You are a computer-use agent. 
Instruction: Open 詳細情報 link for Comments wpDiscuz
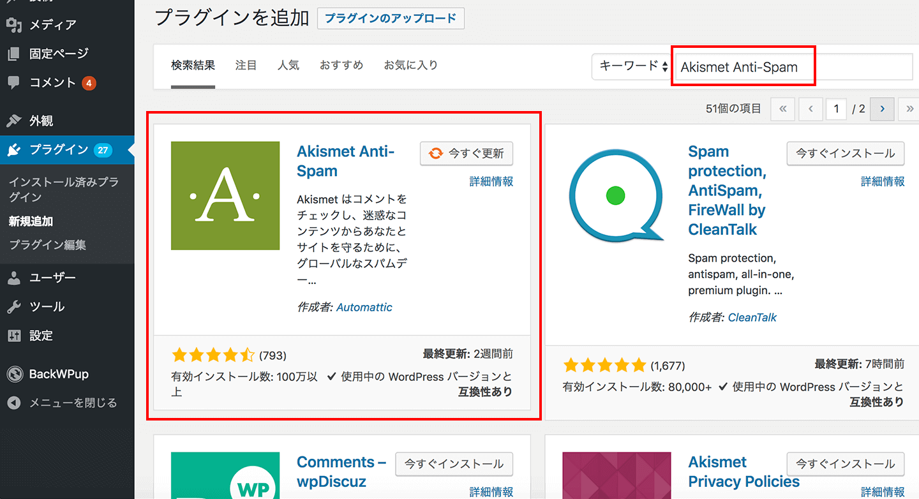pyautogui.click(x=491, y=492)
